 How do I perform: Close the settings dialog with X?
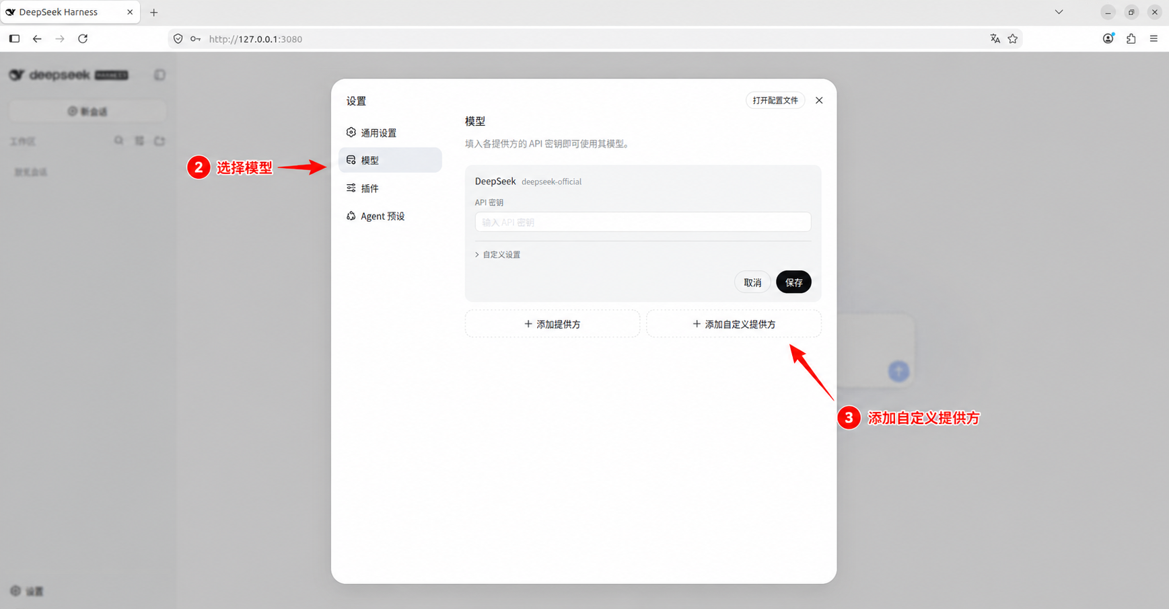point(819,100)
